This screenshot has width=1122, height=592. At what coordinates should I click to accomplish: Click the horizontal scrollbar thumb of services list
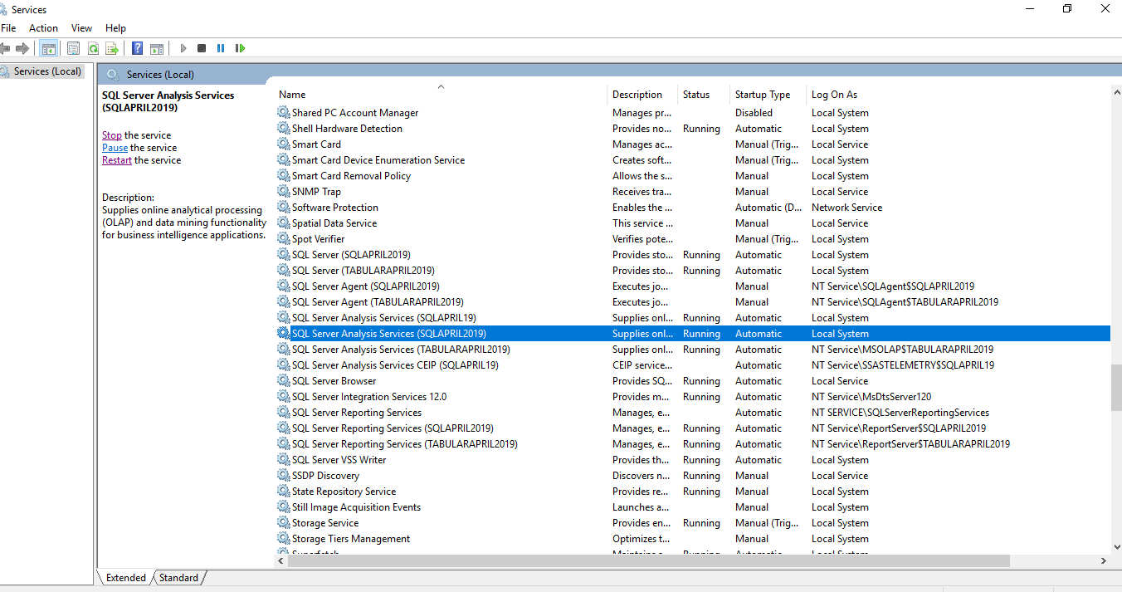coord(650,561)
